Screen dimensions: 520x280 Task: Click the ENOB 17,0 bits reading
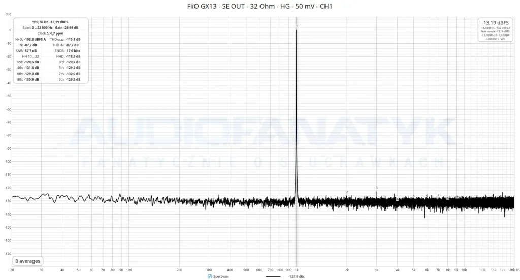(68, 51)
